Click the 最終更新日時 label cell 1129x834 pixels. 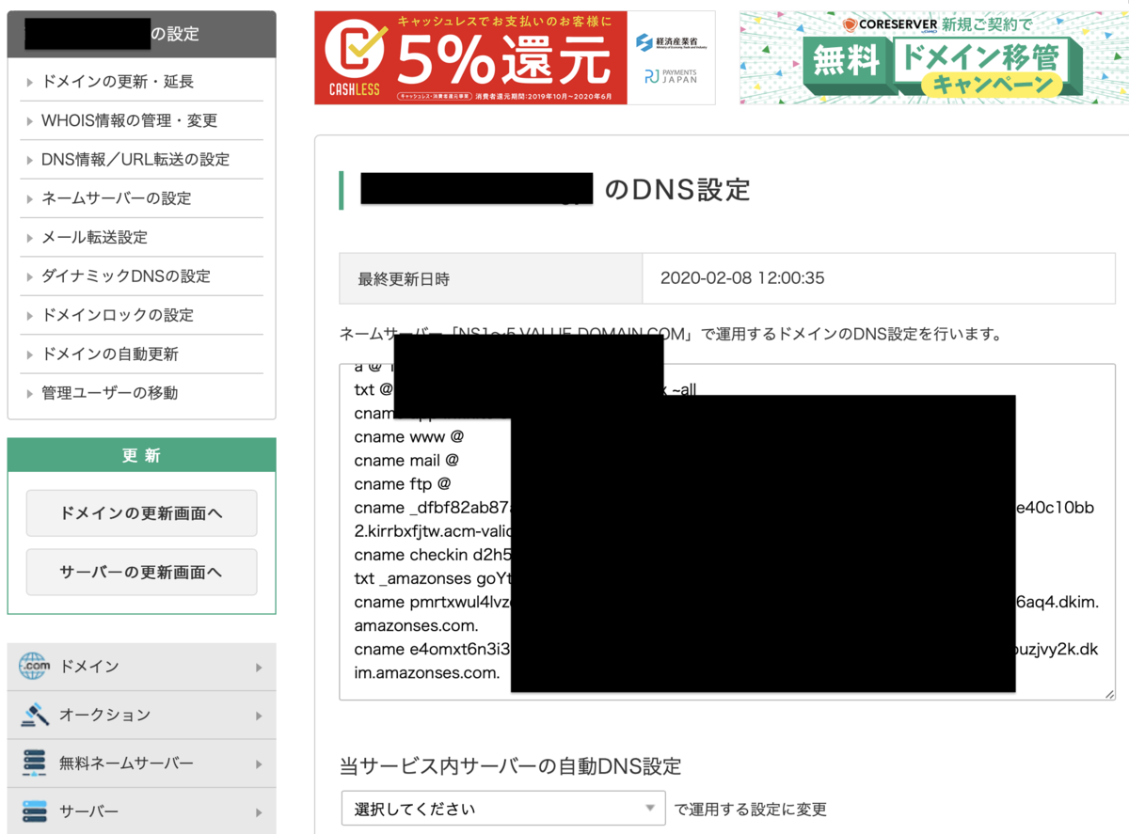click(x=490, y=278)
